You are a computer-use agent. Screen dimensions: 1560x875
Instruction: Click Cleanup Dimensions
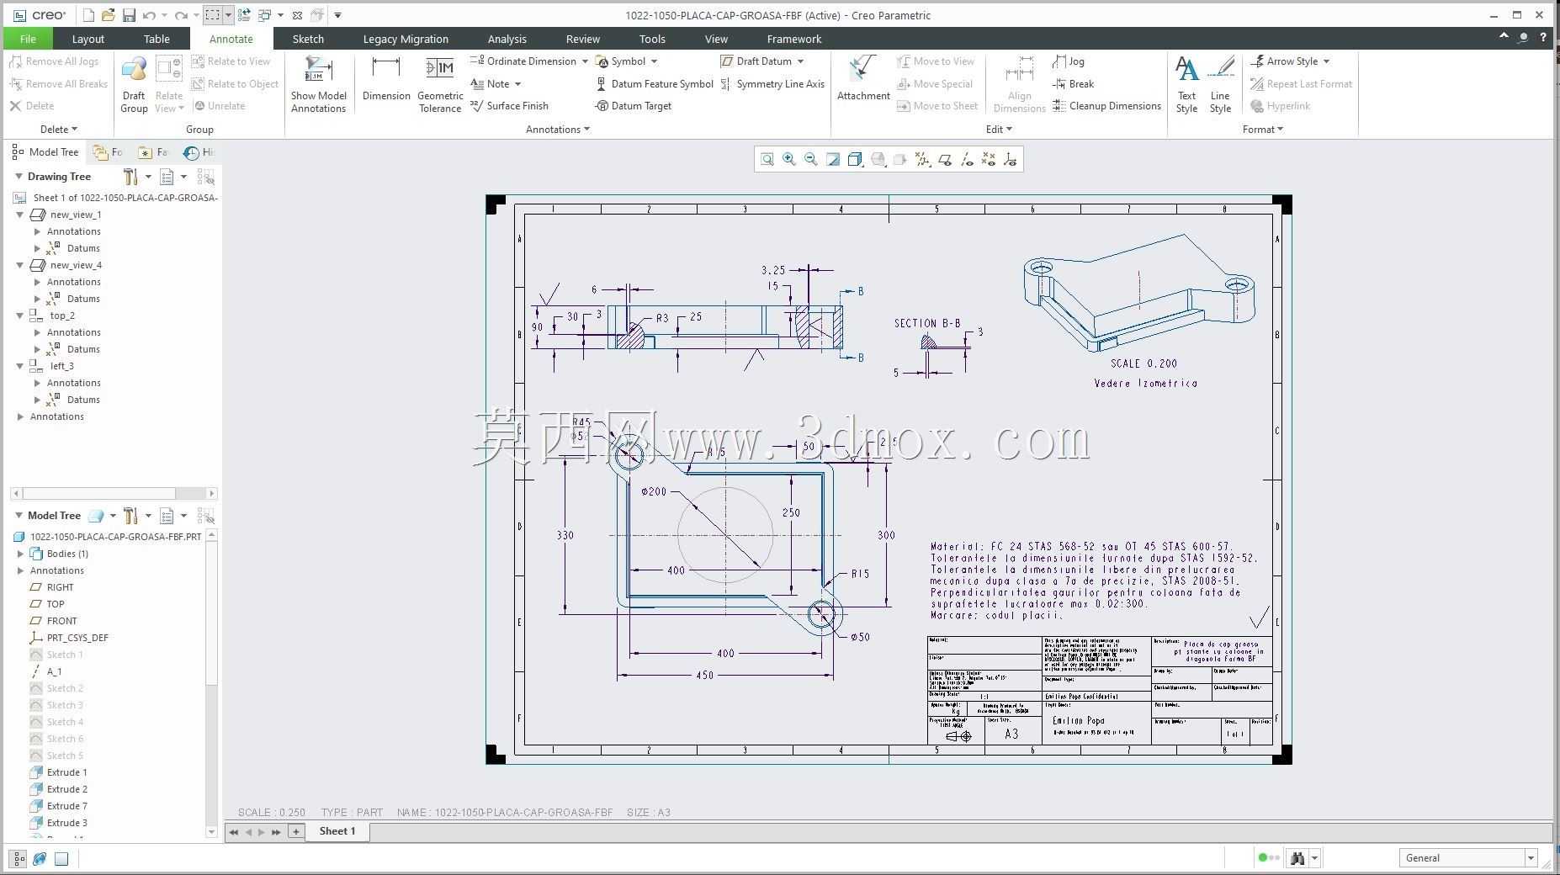click(1106, 106)
